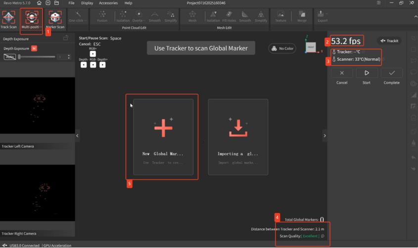Open project folder icon in title bar
The image size is (418, 248).
point(56,3)
